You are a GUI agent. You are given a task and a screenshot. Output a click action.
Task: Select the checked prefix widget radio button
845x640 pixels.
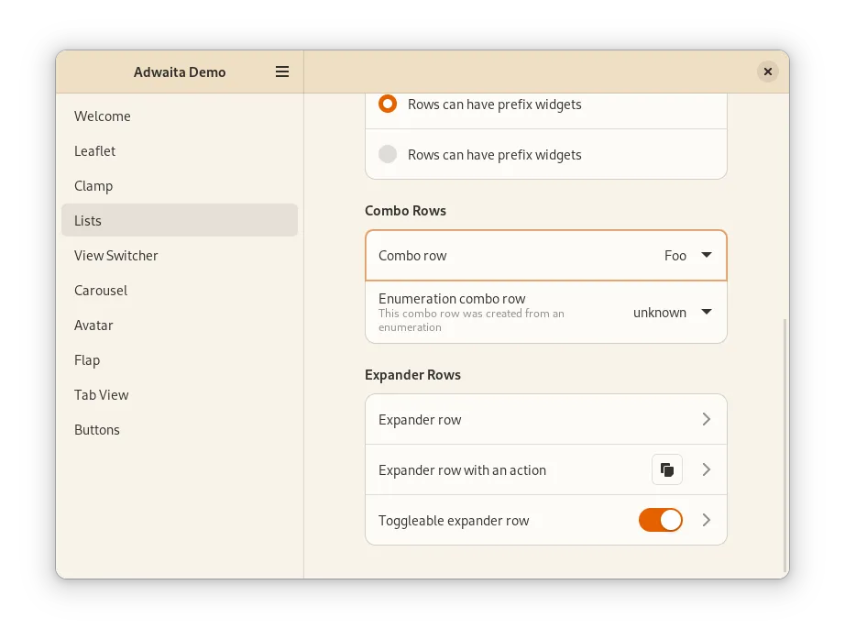(x=388, y=105)
